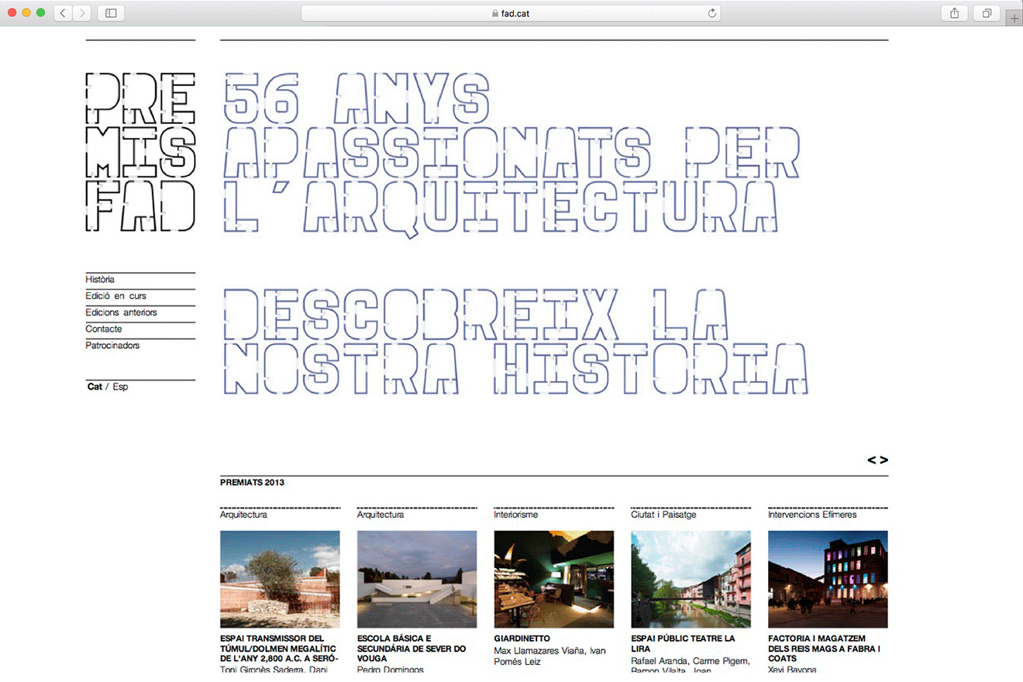Open the Edició en curs menu item
The height and width of the screenshot is (682, 1023).
[116, 296]
